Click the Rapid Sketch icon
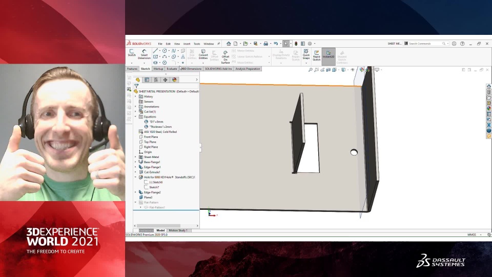This screenshot has height=277, width=492. click(x=317, y=55)
